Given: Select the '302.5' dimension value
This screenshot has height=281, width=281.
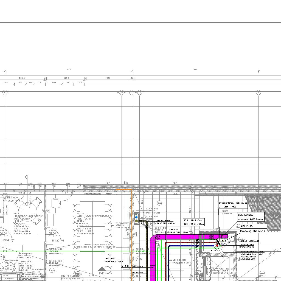Looking at the screenshot, I should point(22,78).
